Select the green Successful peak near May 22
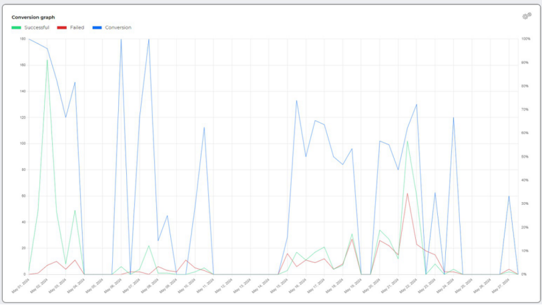Screen dimensions: 542x305 coord(407,141)
